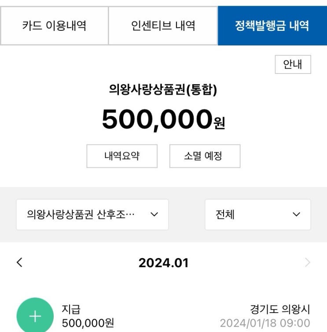Viewport: 327px width, 332px height.
Task: Select the 지급 transaction label
Action: tap(71, 310)
